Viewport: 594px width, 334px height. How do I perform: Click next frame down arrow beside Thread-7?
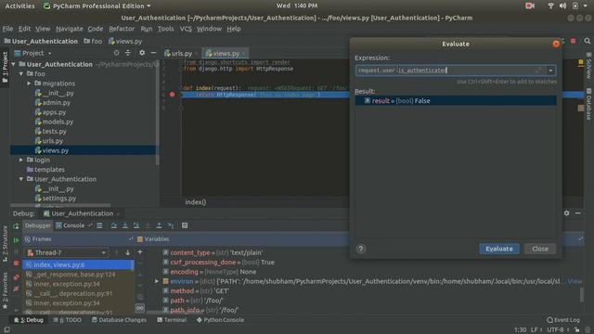click(128, 252)
